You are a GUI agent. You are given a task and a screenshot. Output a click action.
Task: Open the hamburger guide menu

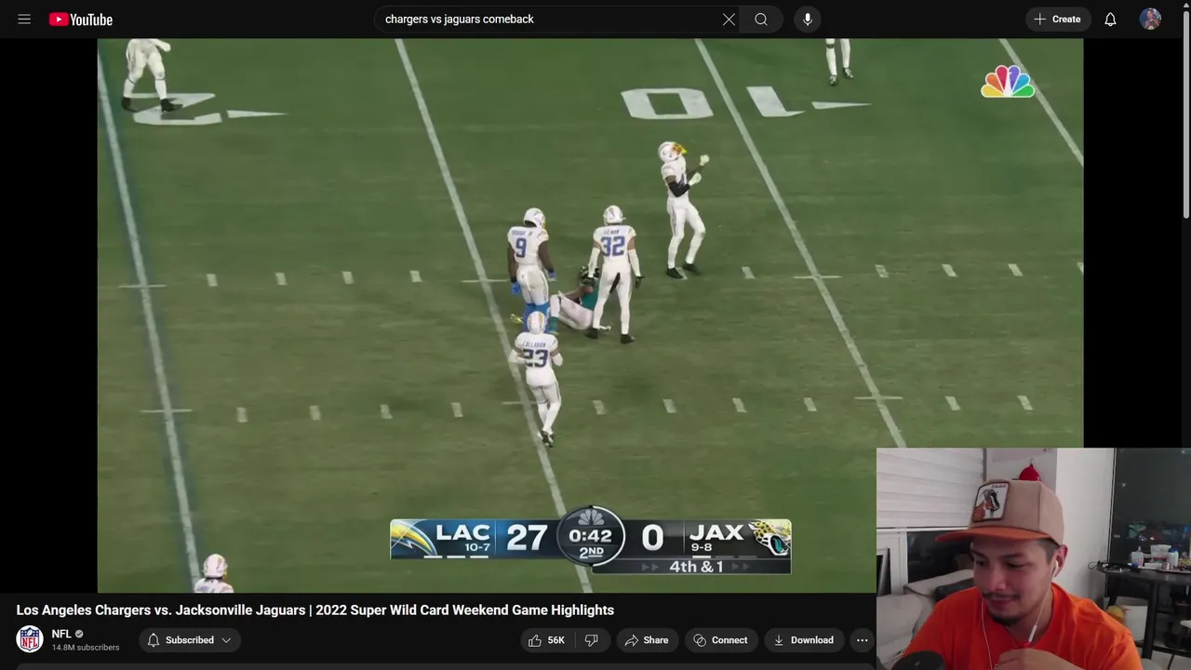click(x=24, y=19)
